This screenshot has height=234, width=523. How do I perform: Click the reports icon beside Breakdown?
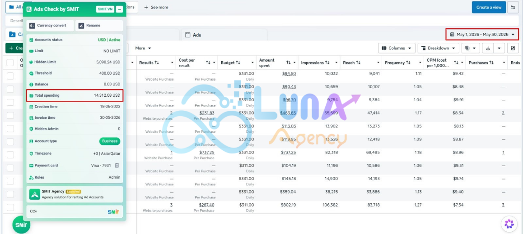[471, 48]
